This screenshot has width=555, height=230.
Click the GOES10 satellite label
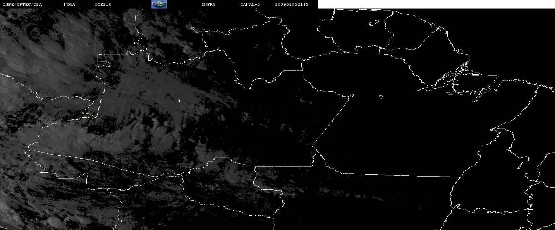103,5
